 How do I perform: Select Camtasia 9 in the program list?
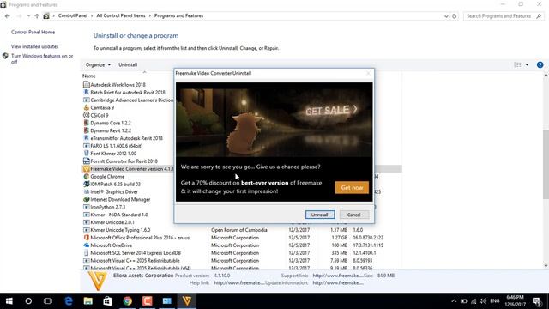click(x=102, y=108)
